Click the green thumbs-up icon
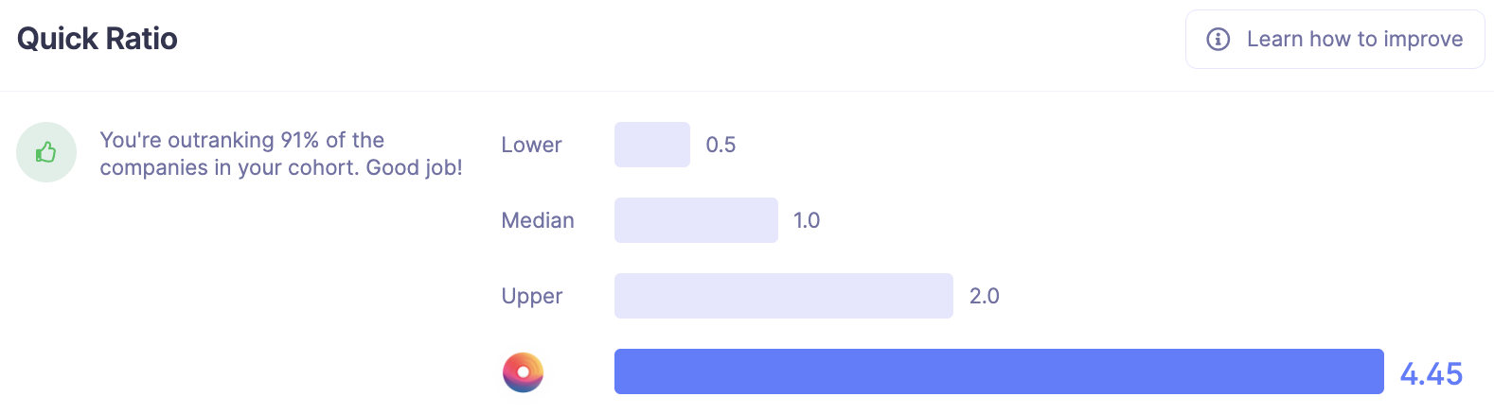The width and height of the screenshot is (1494, 414). point(45,152)
